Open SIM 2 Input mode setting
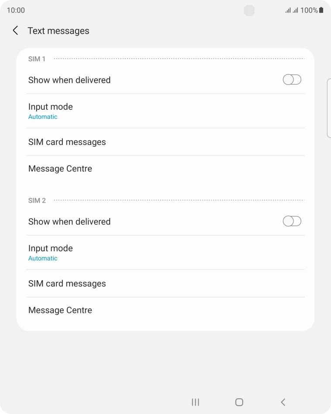Screen dimensions: 331x414 165,253
